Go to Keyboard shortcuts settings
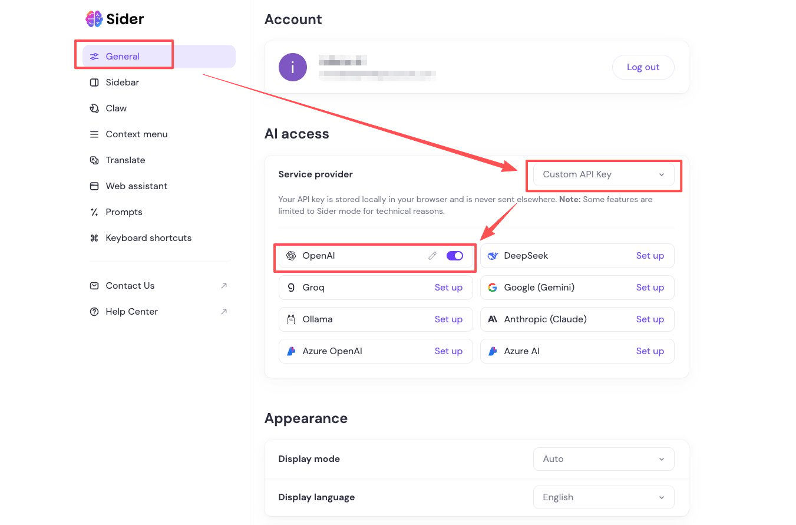The width and height of the screenshot is (796, 525). [x=159, y=238]
